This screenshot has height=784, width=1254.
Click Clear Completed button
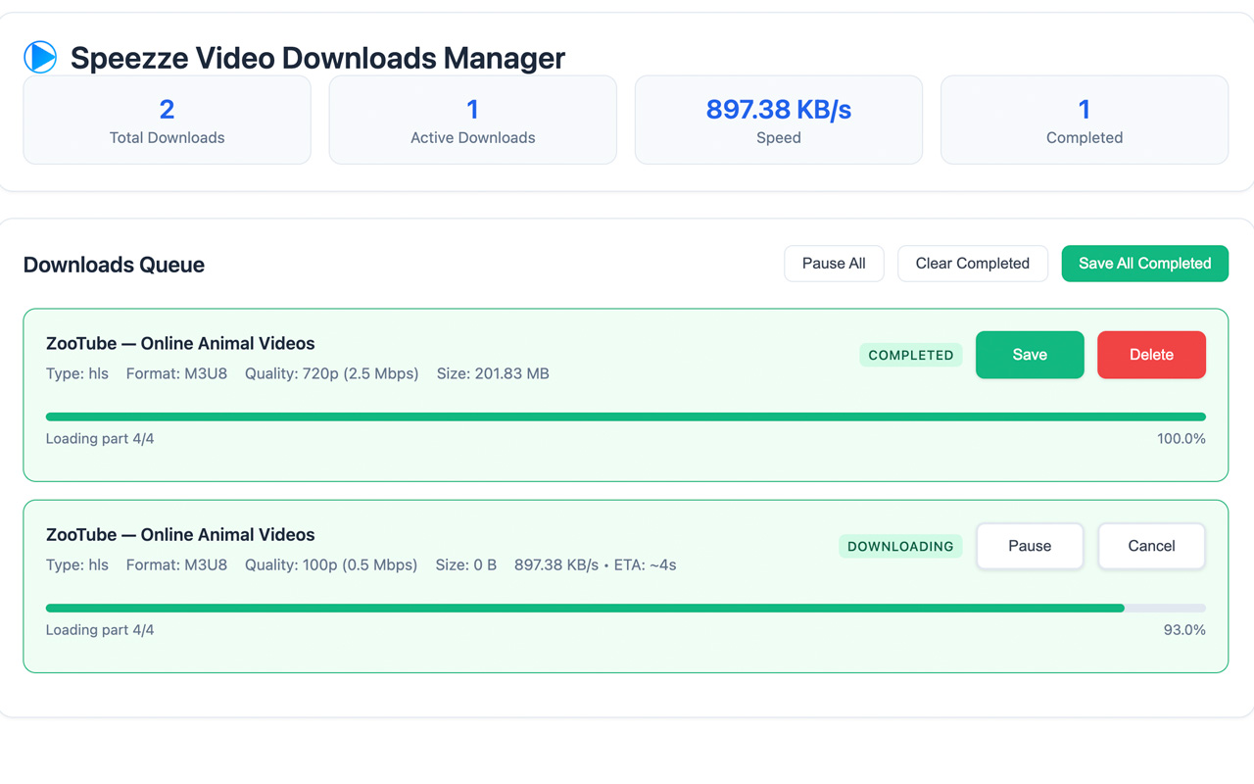(972, 264)
